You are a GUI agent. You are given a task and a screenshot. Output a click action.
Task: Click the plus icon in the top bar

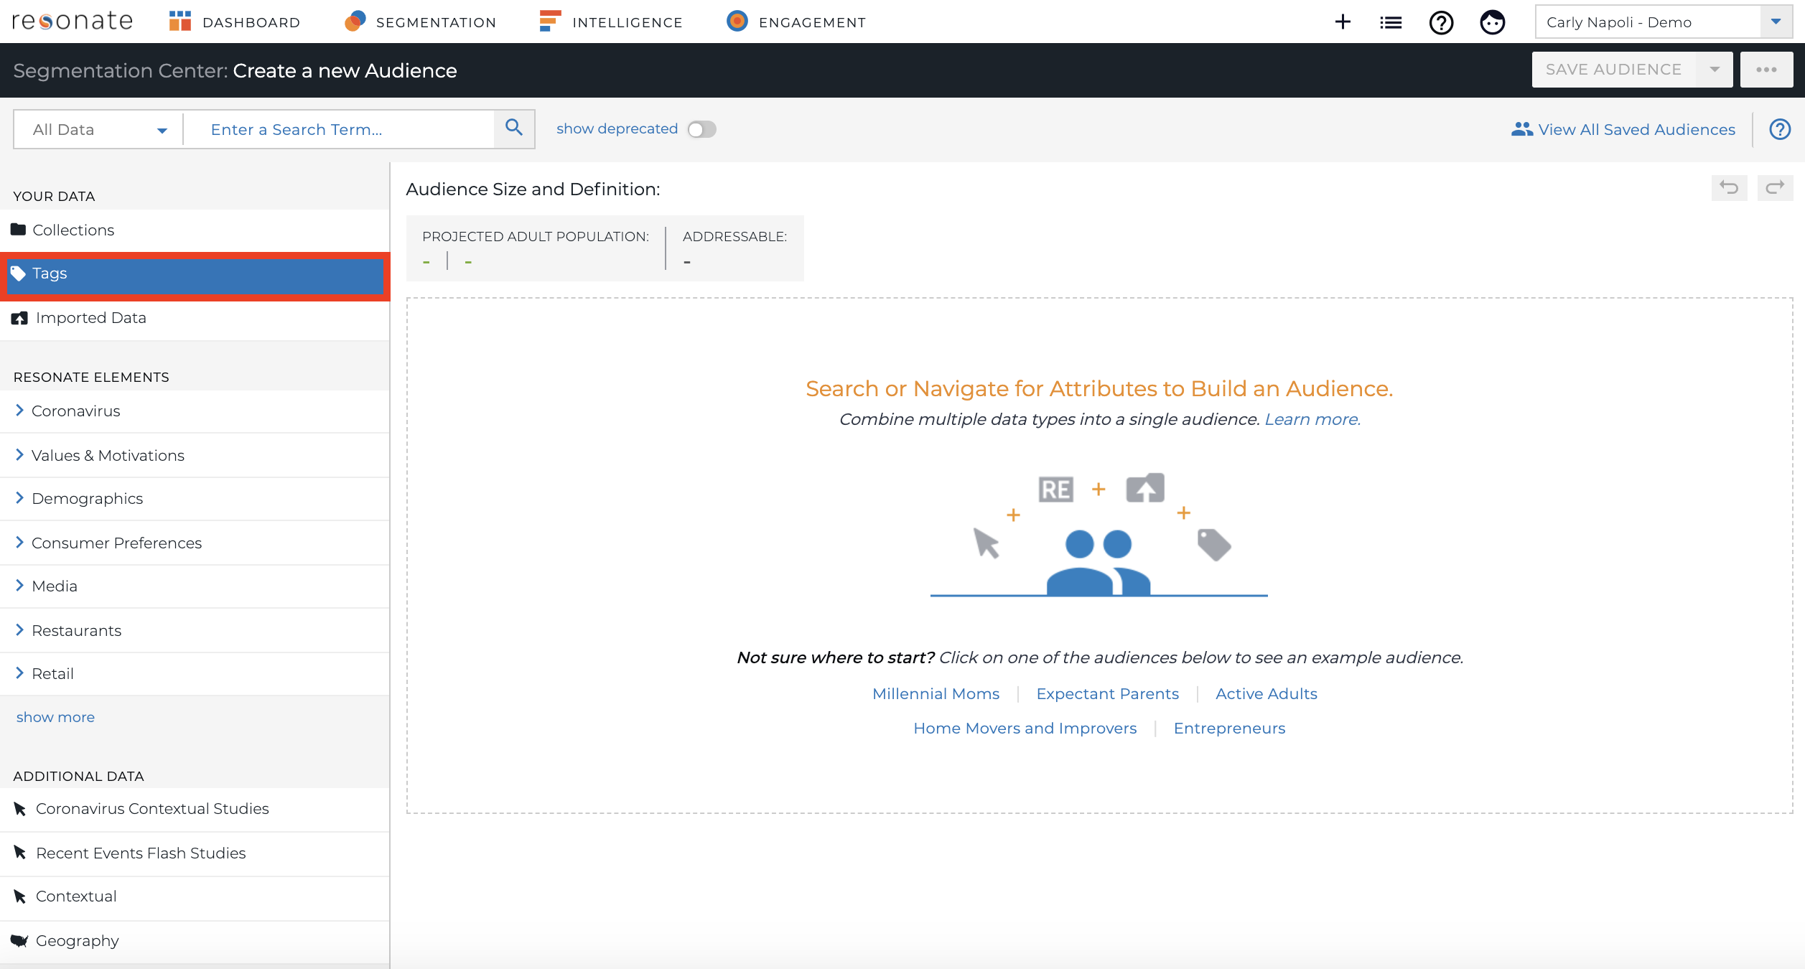point(1343,22)
